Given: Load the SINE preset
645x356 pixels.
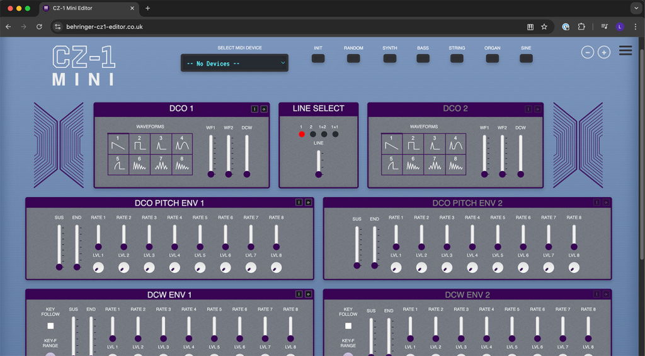Looking at the screenshot, I should coord(526,58).
